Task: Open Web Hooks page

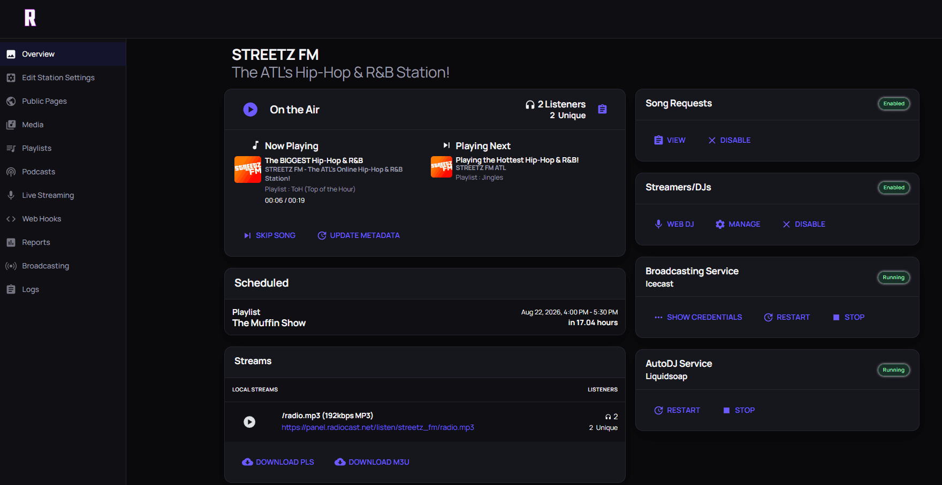Action: (63, 219)
